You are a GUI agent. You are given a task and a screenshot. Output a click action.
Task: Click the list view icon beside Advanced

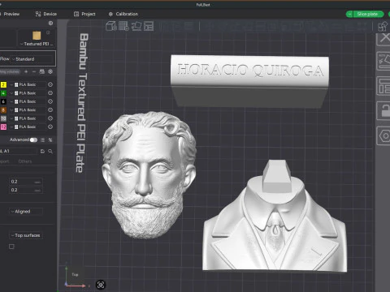tap(42, 140)
